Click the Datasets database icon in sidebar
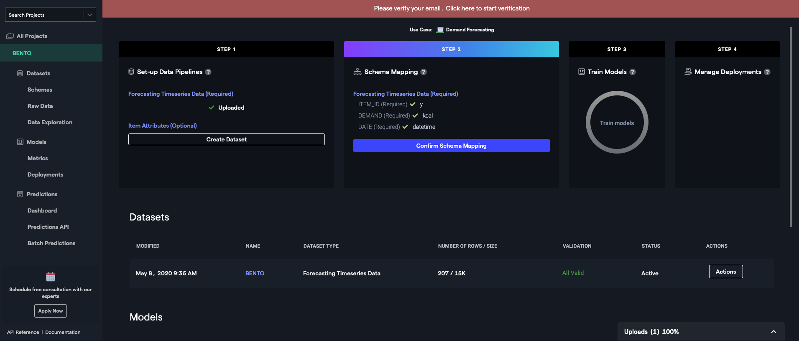Screen dimensions: 799x341 tap(20, 73)
